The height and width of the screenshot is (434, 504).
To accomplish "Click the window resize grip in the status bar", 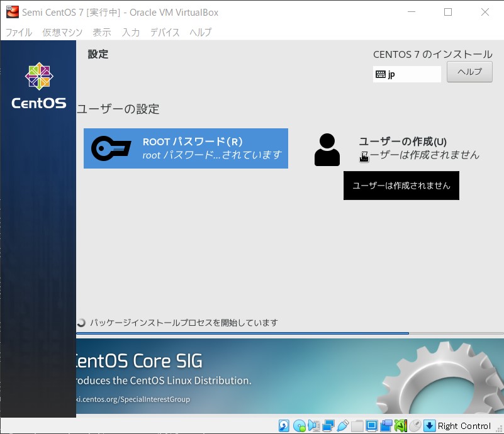I will point(499,429).
